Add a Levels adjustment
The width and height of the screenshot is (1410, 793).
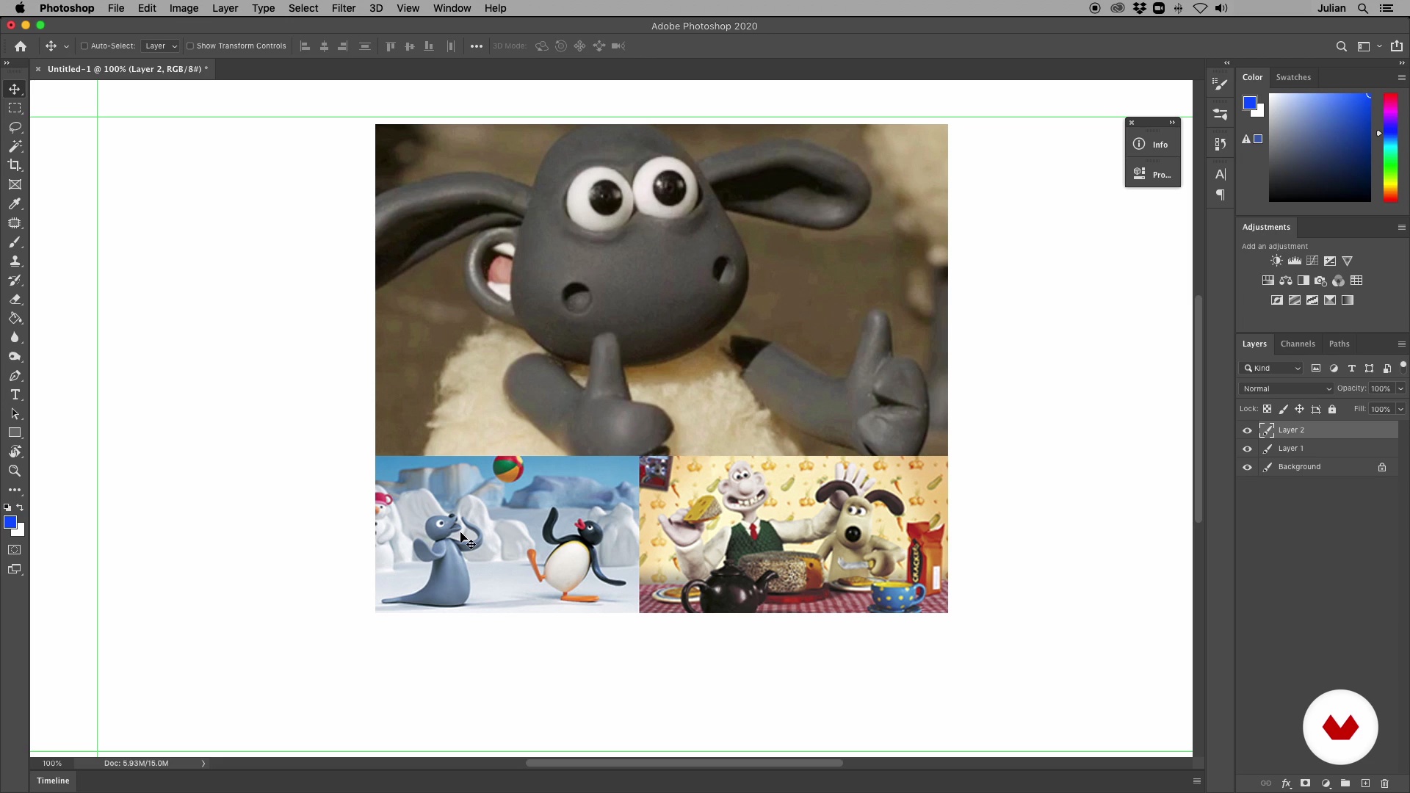click(1295, 261)
